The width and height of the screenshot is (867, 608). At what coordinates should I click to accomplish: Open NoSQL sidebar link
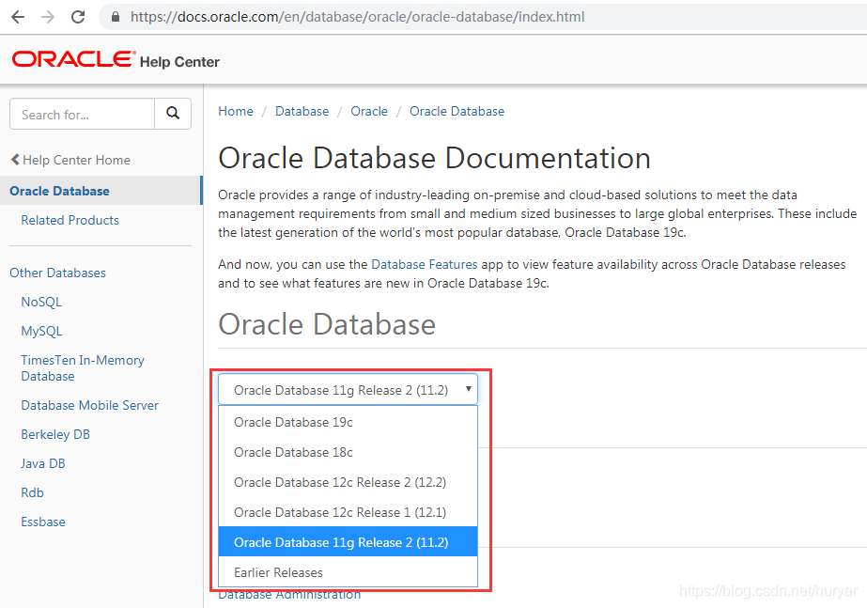[x=41, y=302]
